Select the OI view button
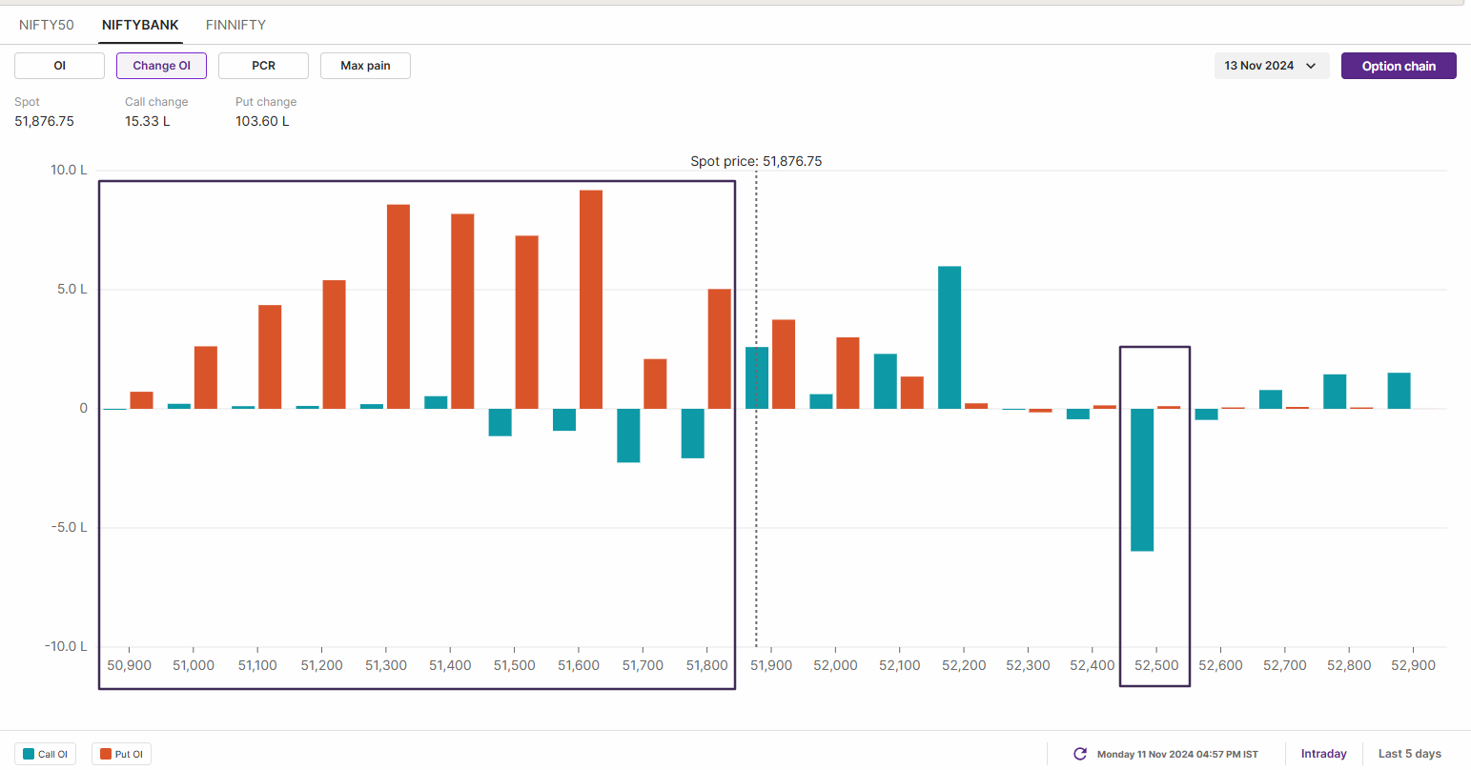 point(59,66)
